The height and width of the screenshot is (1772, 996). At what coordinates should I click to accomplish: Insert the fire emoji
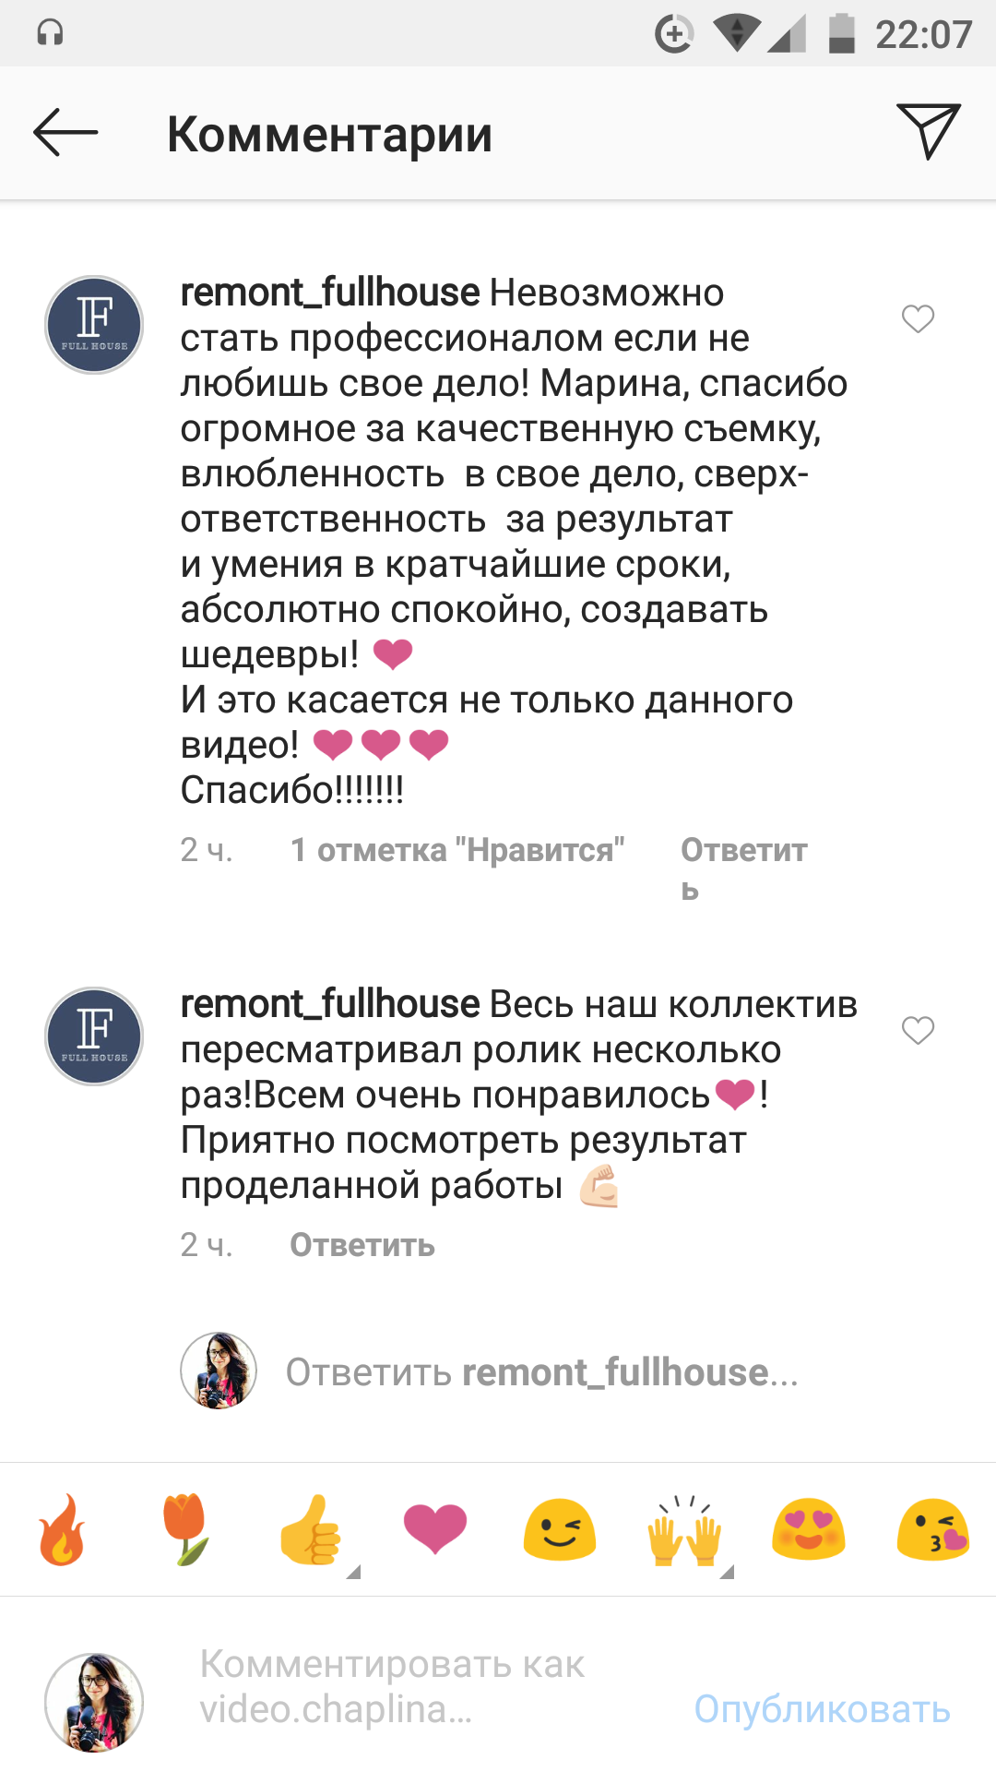62,1530
